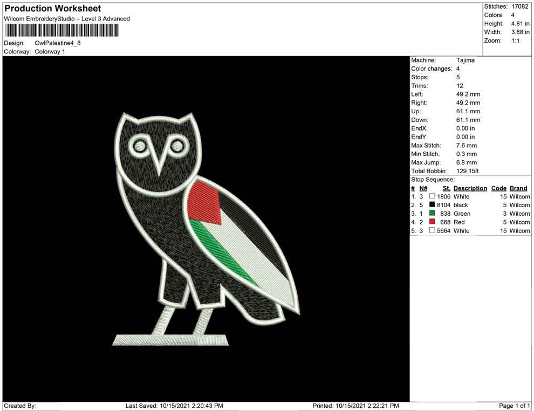Image resolution: width=534 pixels, height=411 pixels.
Task: Click the 'Code' column header
Action: click(499, 188)
